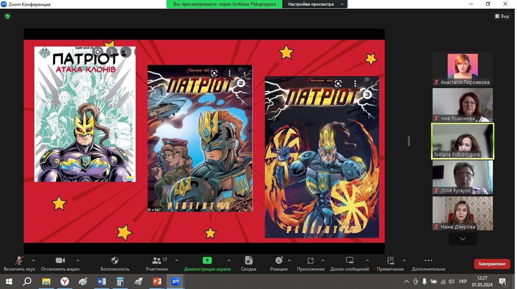This screenshot has height=289, width=517.
Task: Select Інна Родіонова video thumbnail
Action: click(463, 105)
